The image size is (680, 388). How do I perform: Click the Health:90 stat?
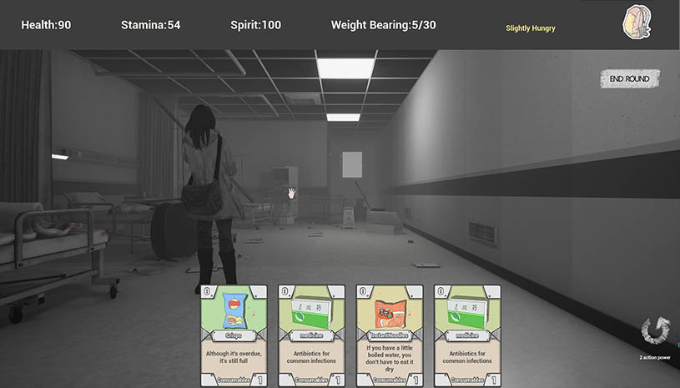click(46, 25)
